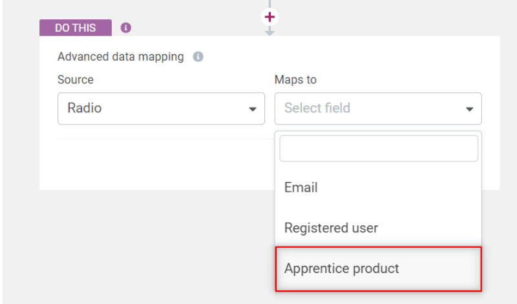Click the Maps to dropdown caret arrow
Viewport: 517px width, 304px height.
click(470, 109)
